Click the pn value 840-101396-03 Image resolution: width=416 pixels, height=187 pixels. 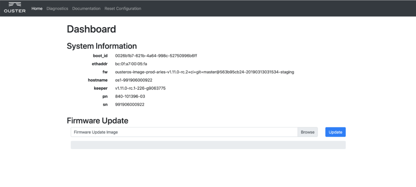point(130,96)
